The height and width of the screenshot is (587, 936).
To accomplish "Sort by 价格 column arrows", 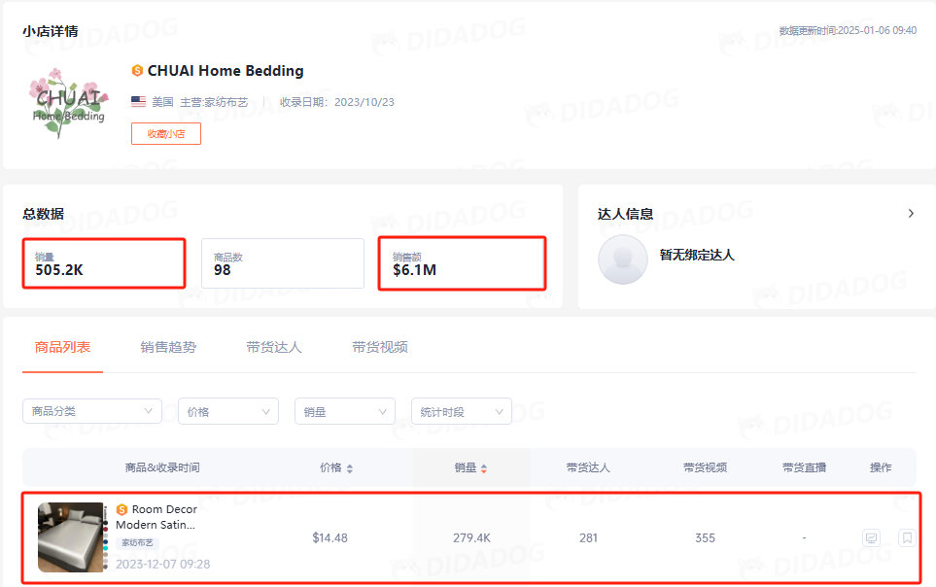I will pos(350,468).
